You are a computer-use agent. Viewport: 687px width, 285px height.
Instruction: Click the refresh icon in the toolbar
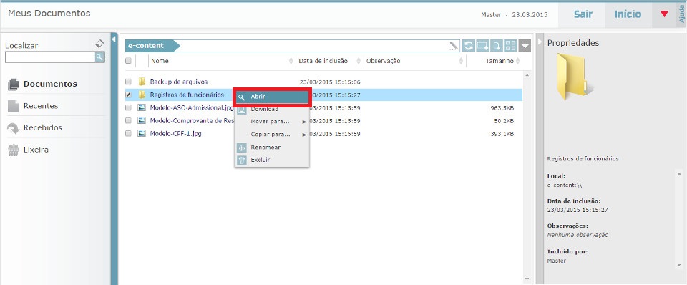point(469,45)
